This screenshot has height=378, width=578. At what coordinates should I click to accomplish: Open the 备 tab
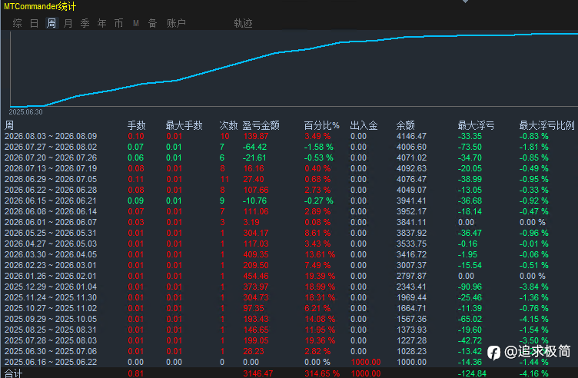point(153,23)
